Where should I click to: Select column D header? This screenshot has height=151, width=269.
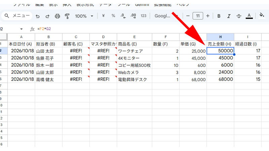[x=103, y=37]
